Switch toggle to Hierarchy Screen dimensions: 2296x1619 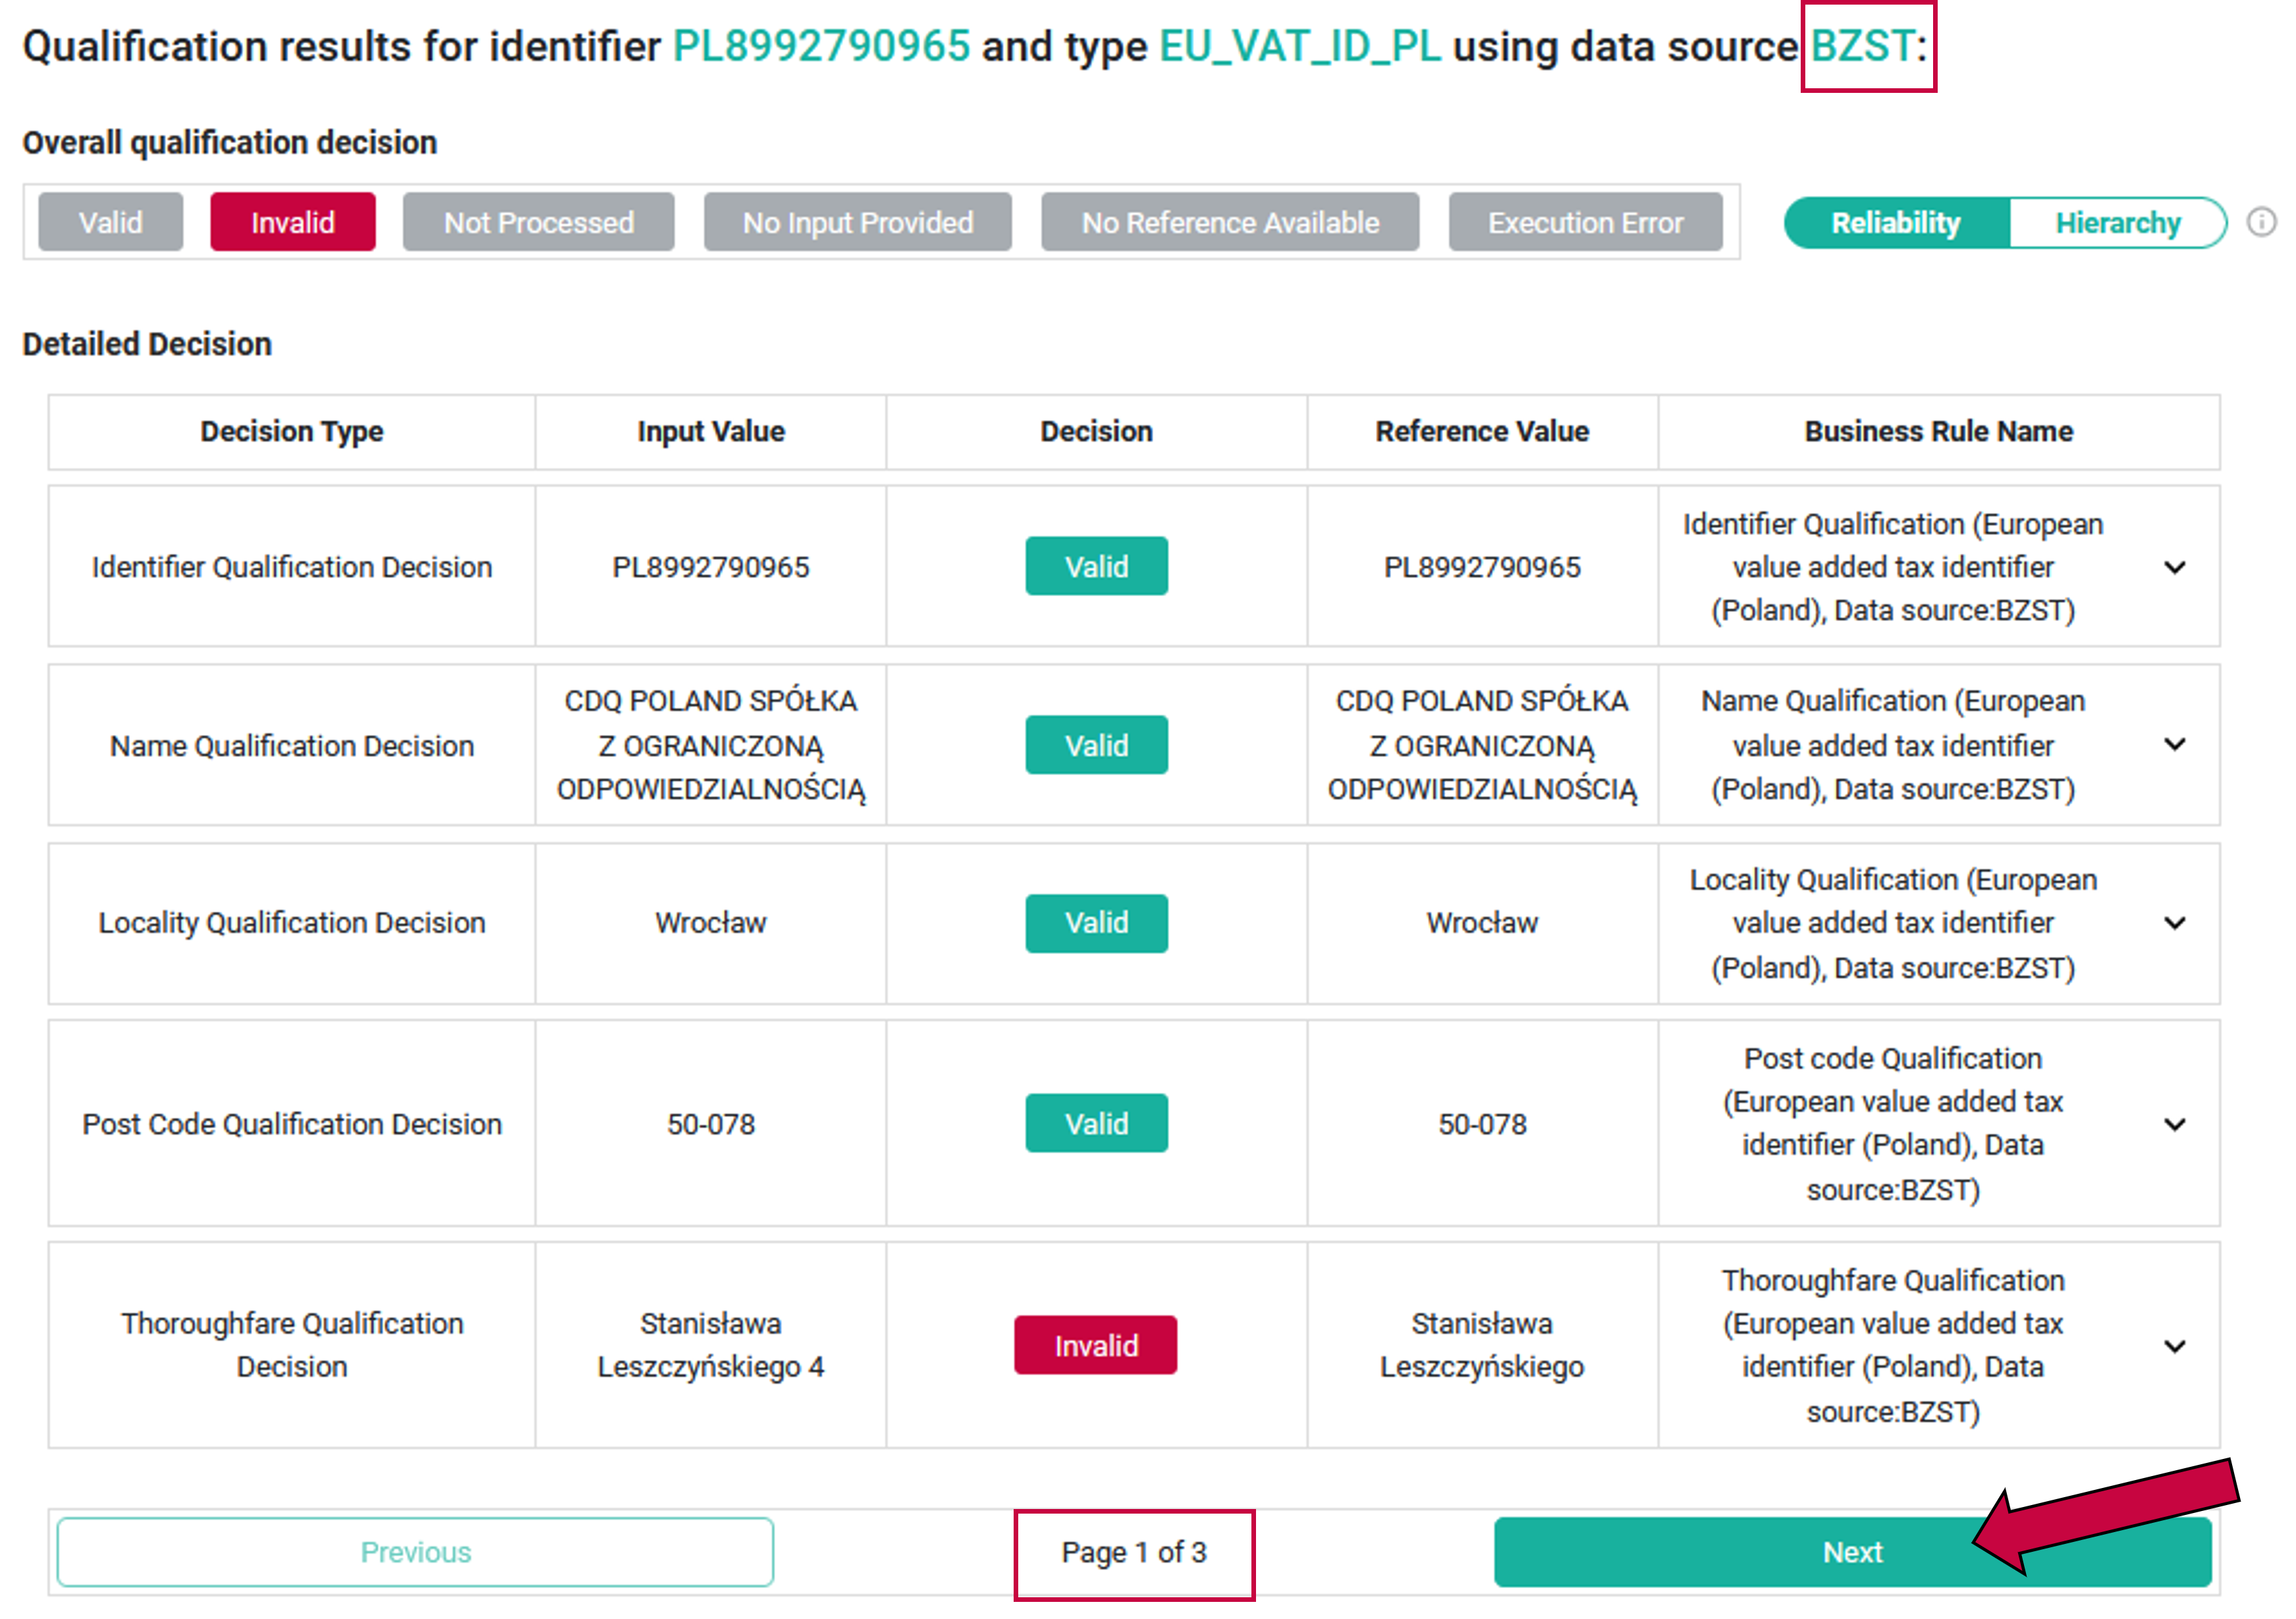point(2117,222)
